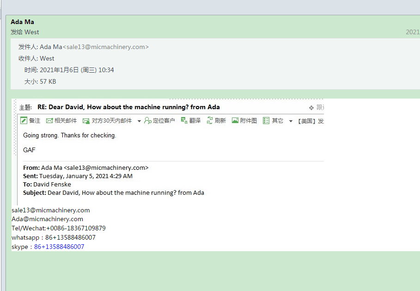This screenshot has width=420, height=291.
Task: Expand dropdown arrow after 对方30天内邮件
Action: point(140,121)
